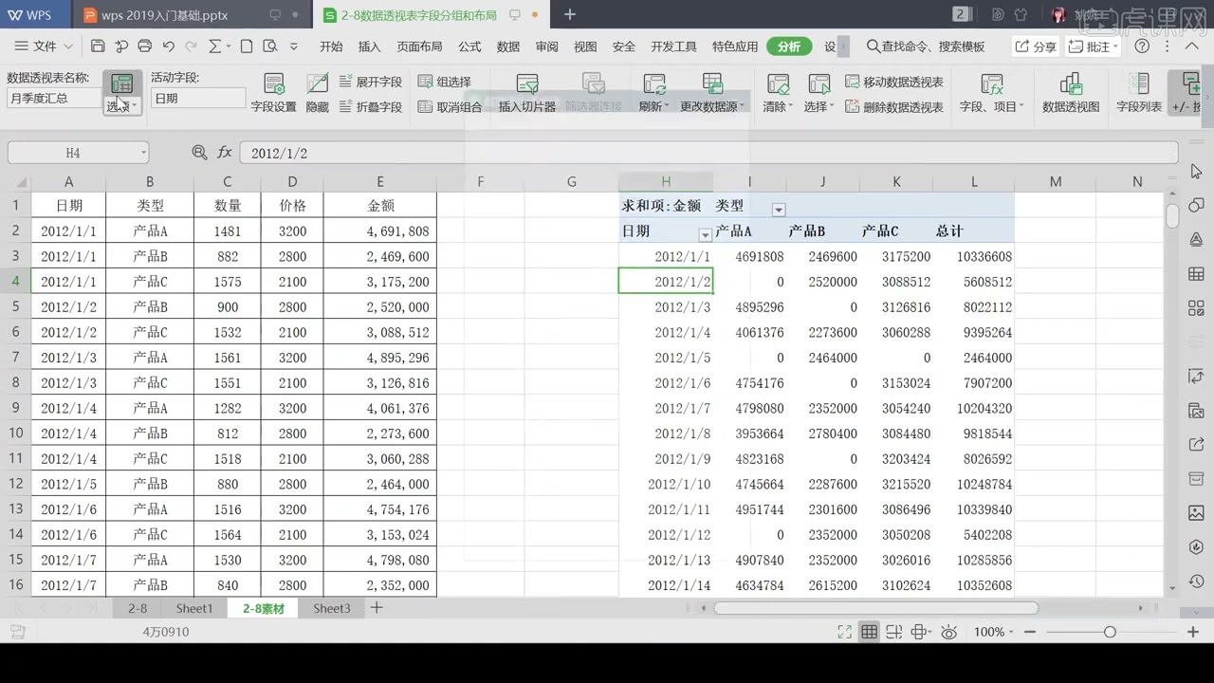
Task: Expand the Name Box dropdown arrow
Action: point(143,152)
